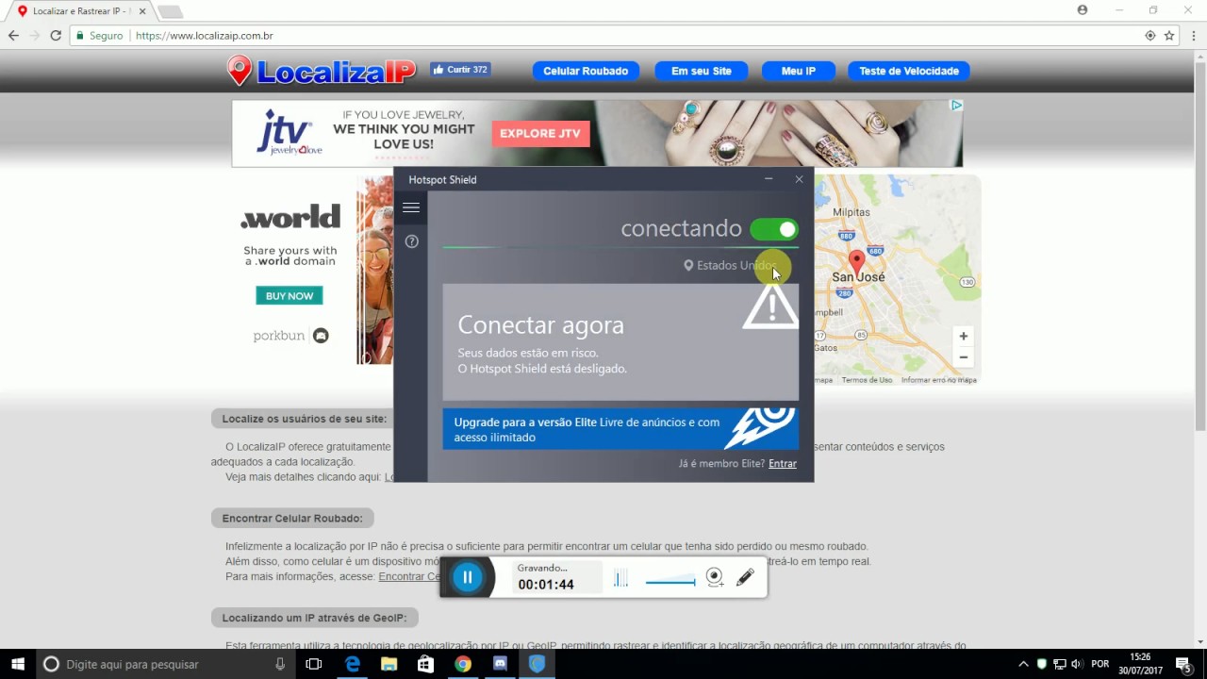Screen dimensions: 1207x679
Task: Click the location target icon in address bar
Action: pyautogui.click(x=1149, y=36)
